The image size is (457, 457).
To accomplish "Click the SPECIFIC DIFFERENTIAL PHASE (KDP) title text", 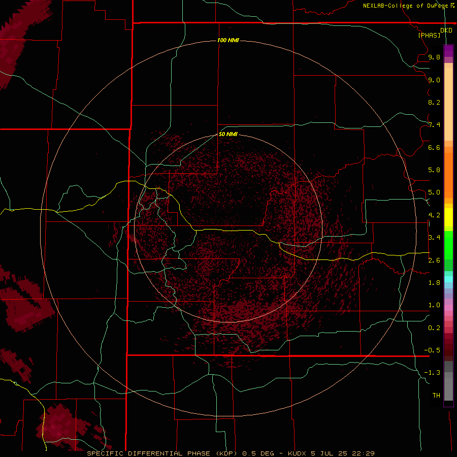I will click(163, 453).
